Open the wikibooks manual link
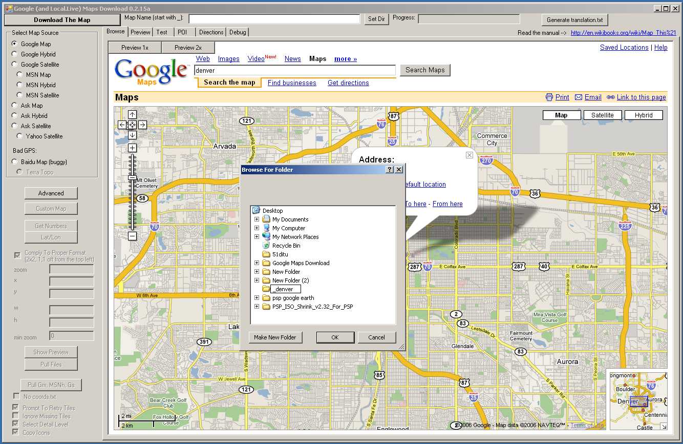683x444 pixels. (x=624, y=33)
